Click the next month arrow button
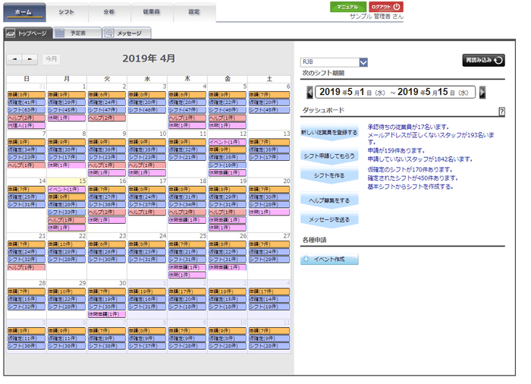531x384 pixels. [30, 58]
